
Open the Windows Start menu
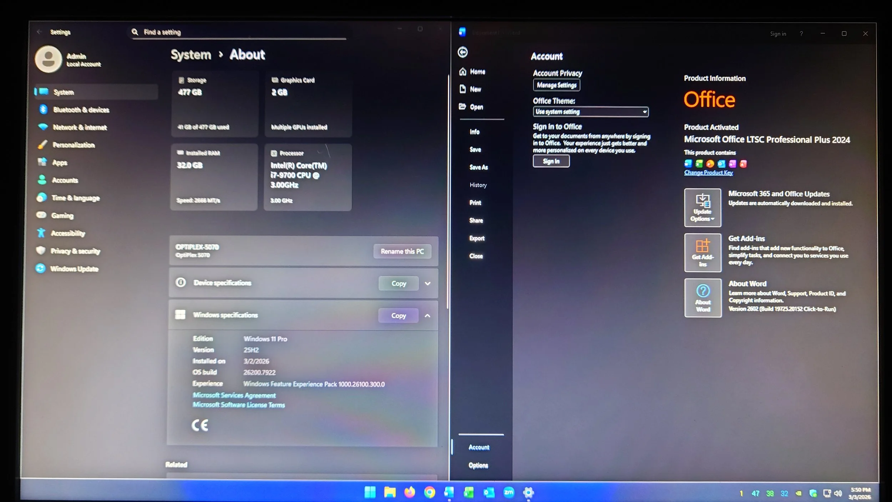click(370, 492)
